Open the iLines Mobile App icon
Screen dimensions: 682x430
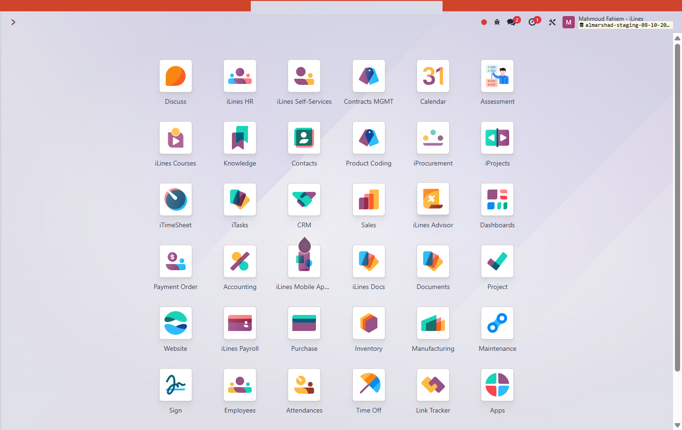click(304, 261)
